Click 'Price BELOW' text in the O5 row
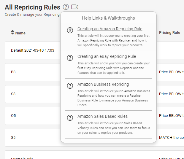Screen dimensions: 184x159 tap(170, 116)
